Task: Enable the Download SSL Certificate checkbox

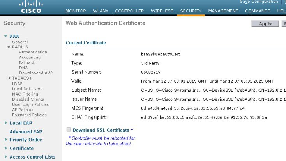Action: pyautogui.click(x=69, y=129)
